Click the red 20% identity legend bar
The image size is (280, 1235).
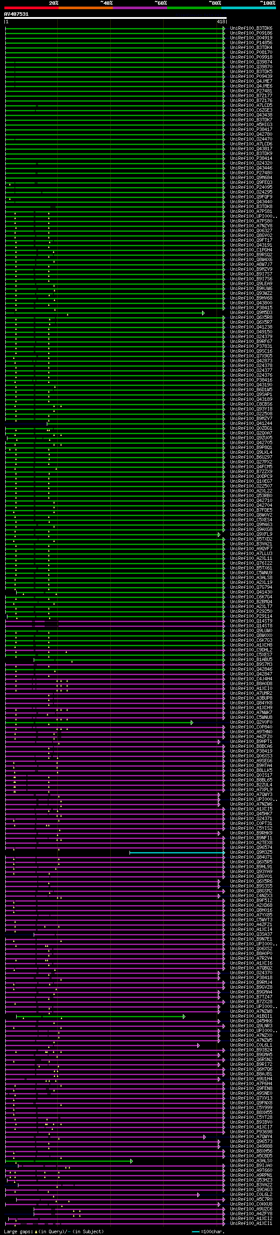tap(31, 8)
